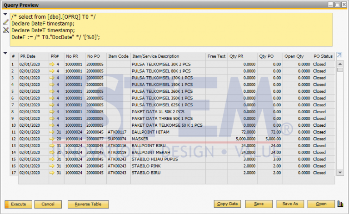Click the Cancel button
This screenshot has width=349, height=214.
(48, 204)
